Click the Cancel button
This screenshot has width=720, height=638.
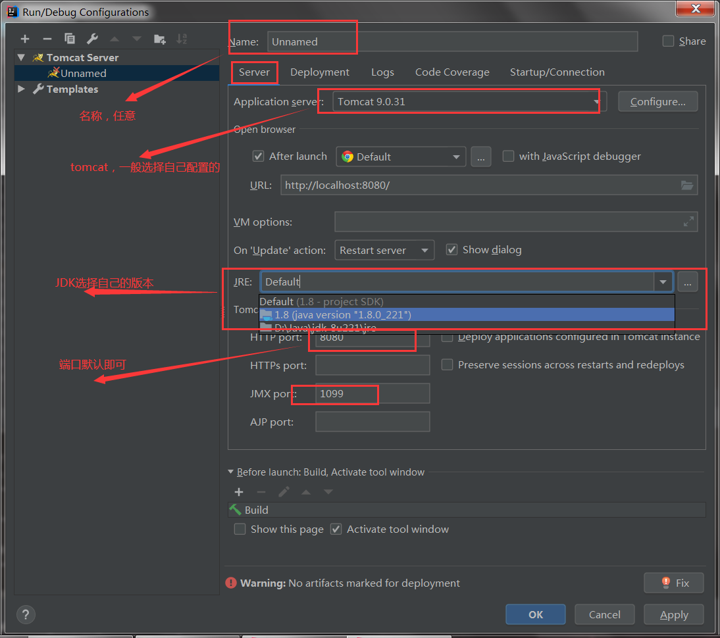[604, 614]
